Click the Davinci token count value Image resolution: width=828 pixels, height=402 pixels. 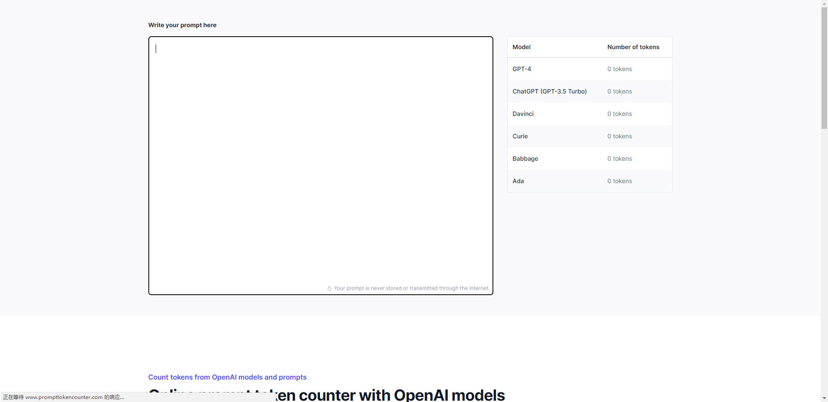point(619,114)
